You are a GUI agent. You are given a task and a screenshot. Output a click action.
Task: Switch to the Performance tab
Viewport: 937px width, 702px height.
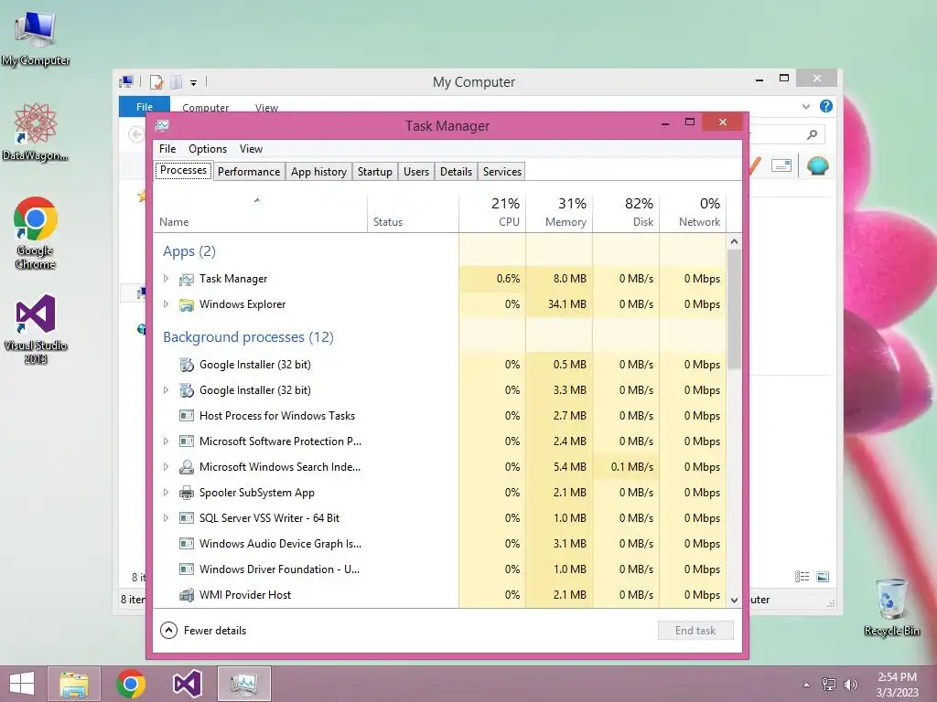[249, 171]
